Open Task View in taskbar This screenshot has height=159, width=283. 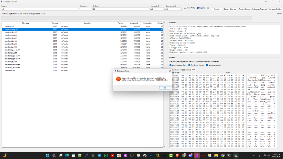click(x=61, y=155)
